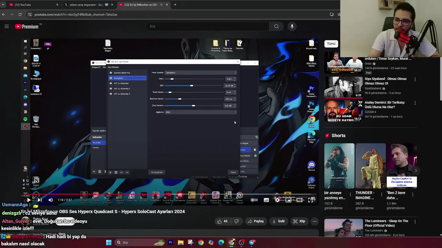Open Windows Start menu
The image size is (442, 248).
point(108,242)
